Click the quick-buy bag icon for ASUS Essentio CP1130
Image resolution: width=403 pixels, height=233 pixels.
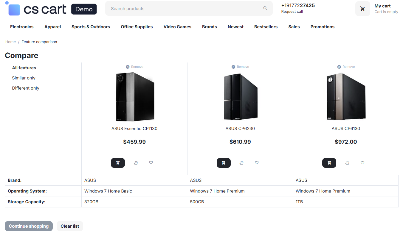136,163
